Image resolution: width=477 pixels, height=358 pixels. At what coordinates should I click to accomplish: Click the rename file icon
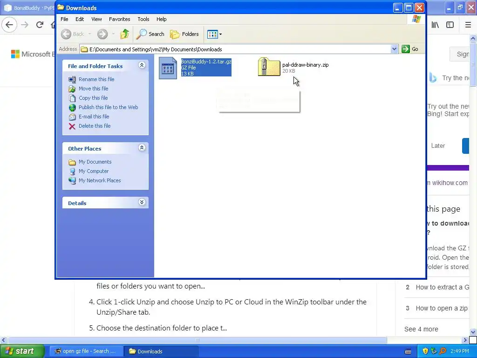pos(72,79)
